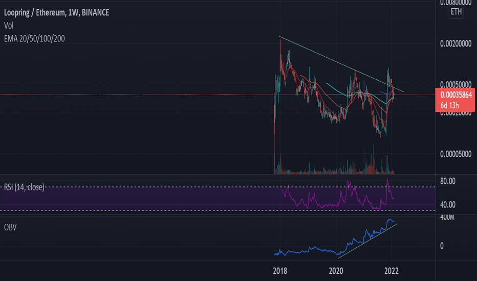Click the Loopring / Ethereum chart title
The width and height of the screenshot is (477, 281).
56,12
